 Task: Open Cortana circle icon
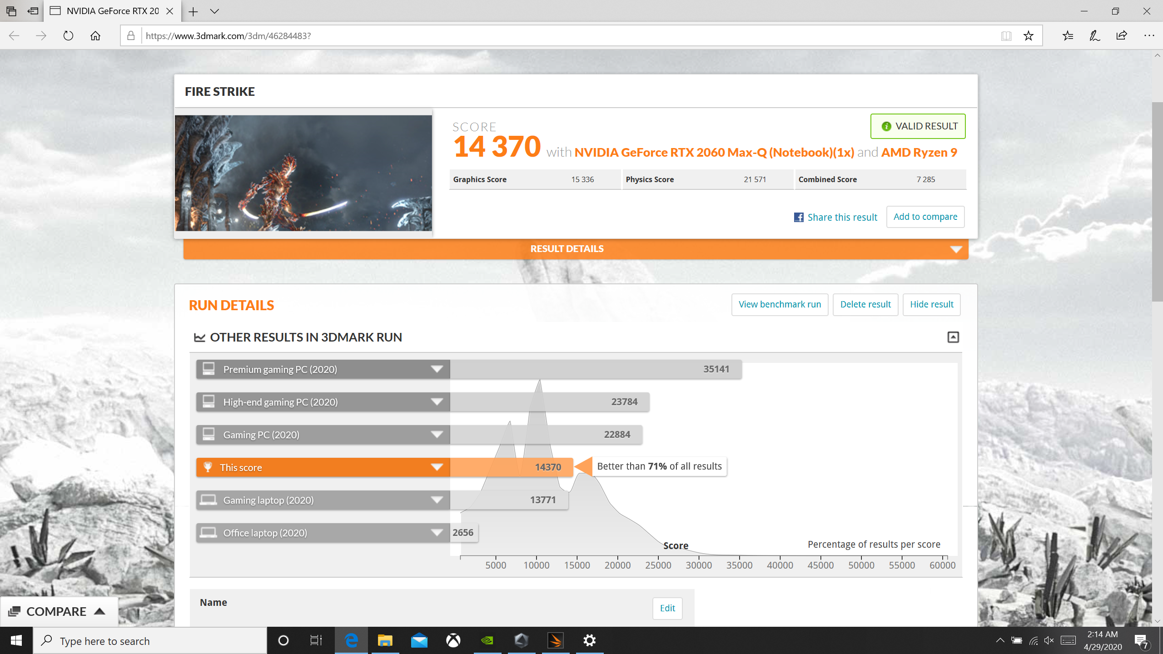tap(283, 641)
